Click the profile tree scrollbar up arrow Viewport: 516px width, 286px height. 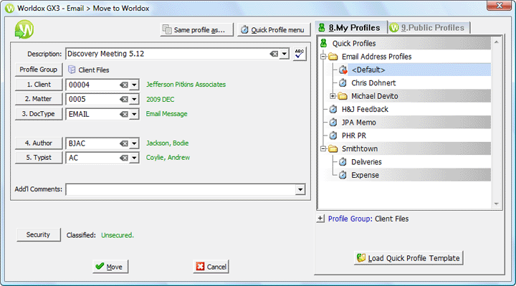[x=496, y=42]
